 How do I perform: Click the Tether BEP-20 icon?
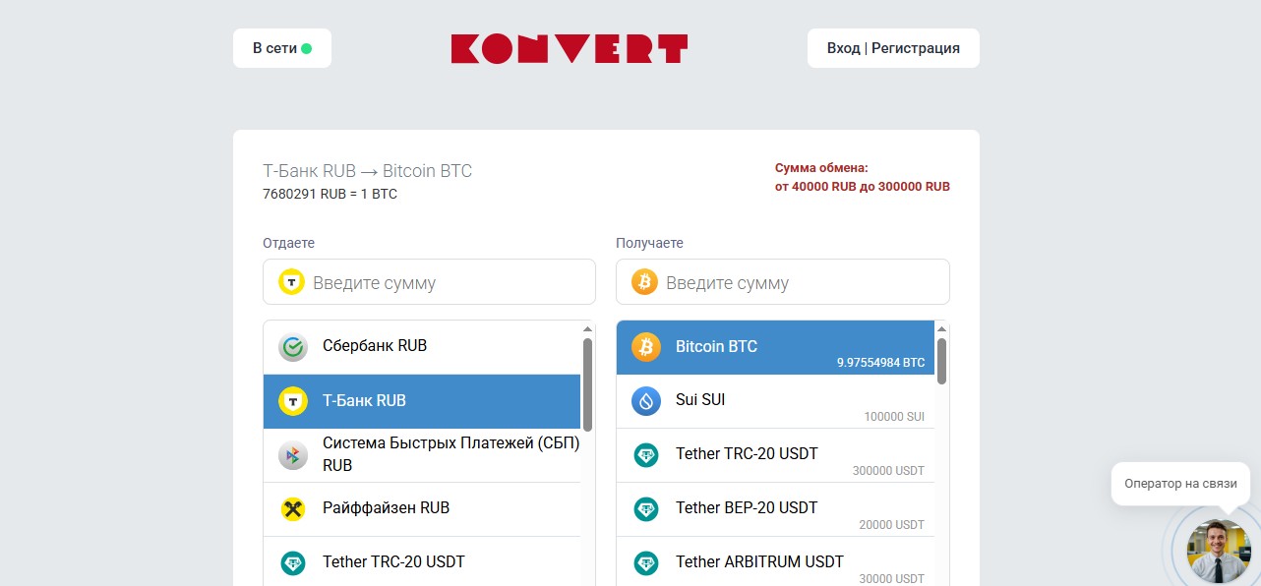click(646, 509)
